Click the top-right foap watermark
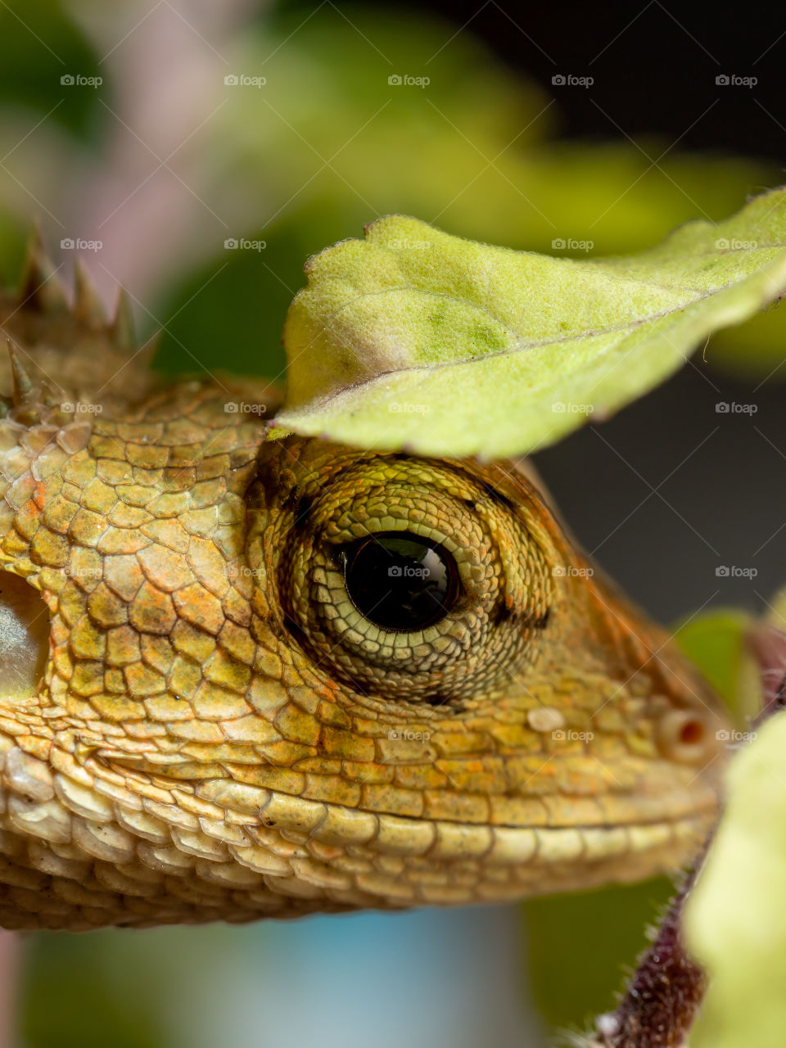Screen dimensions: 786x1048 coord(736,80)
